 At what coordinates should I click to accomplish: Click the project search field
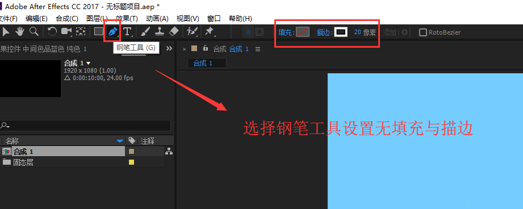[x=85, y=126]
